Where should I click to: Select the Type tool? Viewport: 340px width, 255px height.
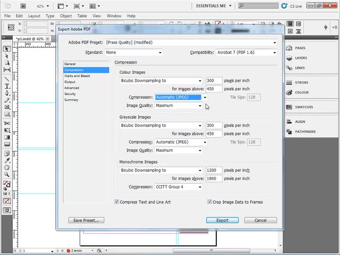click(7, 86)
